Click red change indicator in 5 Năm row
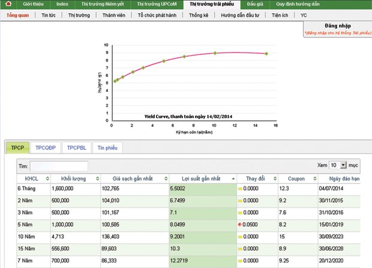The width and height of the screenshot is (372, 268). click(241, 224)
